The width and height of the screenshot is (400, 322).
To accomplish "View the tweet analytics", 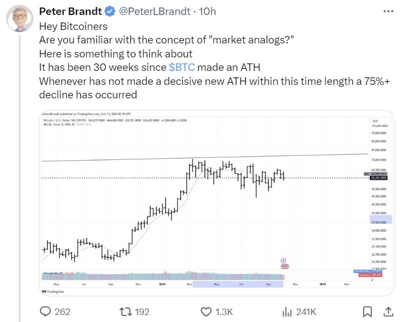I will 287,311.
